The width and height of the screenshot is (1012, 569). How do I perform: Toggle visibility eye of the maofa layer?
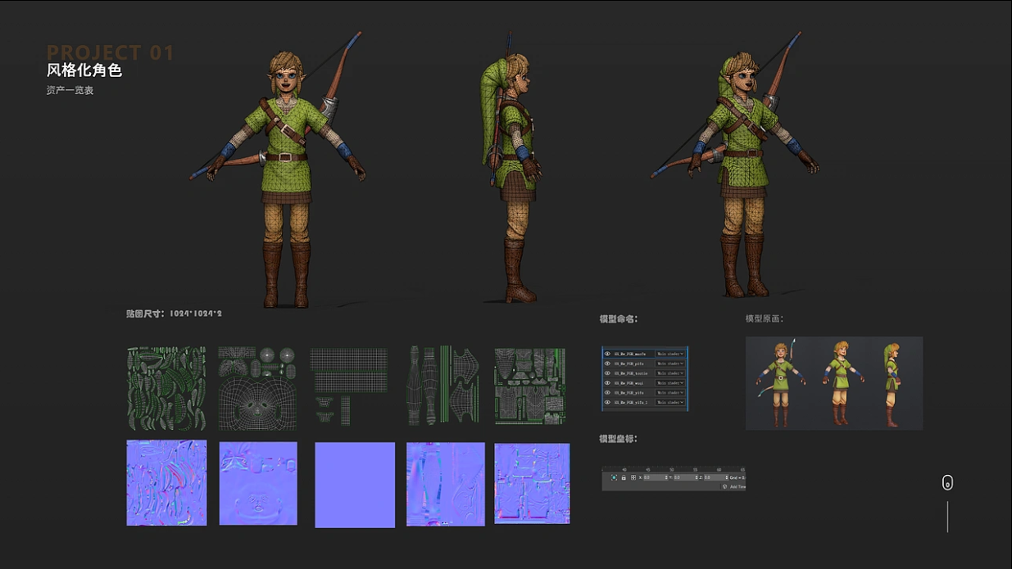point(607,354)
